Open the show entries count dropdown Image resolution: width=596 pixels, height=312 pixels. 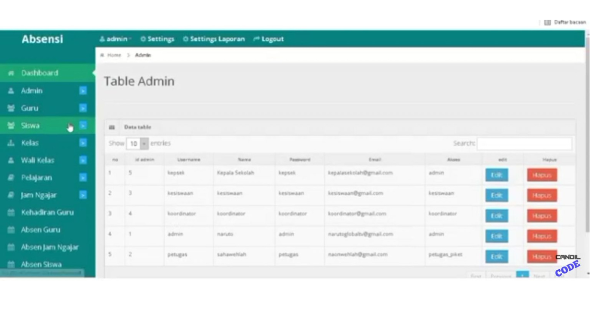pos(138,144)
